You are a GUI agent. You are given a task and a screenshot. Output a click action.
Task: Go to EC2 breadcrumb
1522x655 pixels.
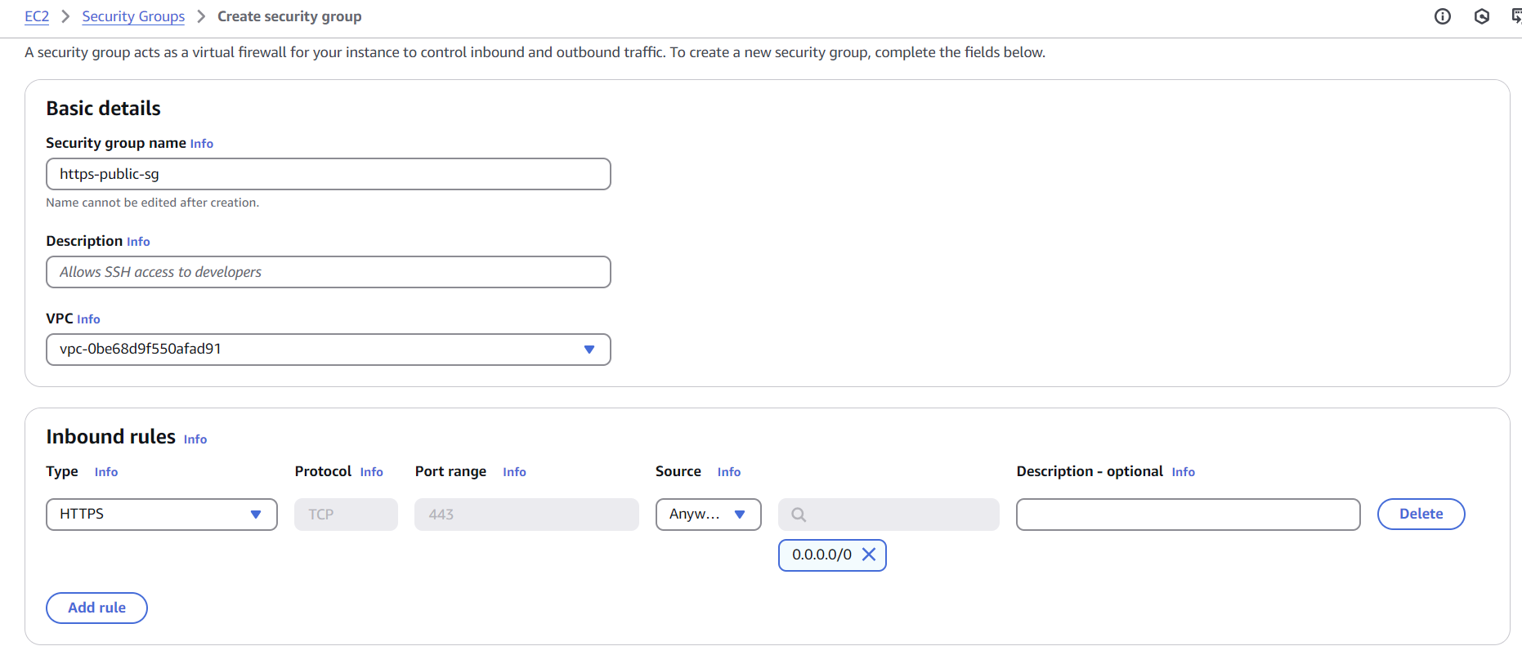[37, 16]
